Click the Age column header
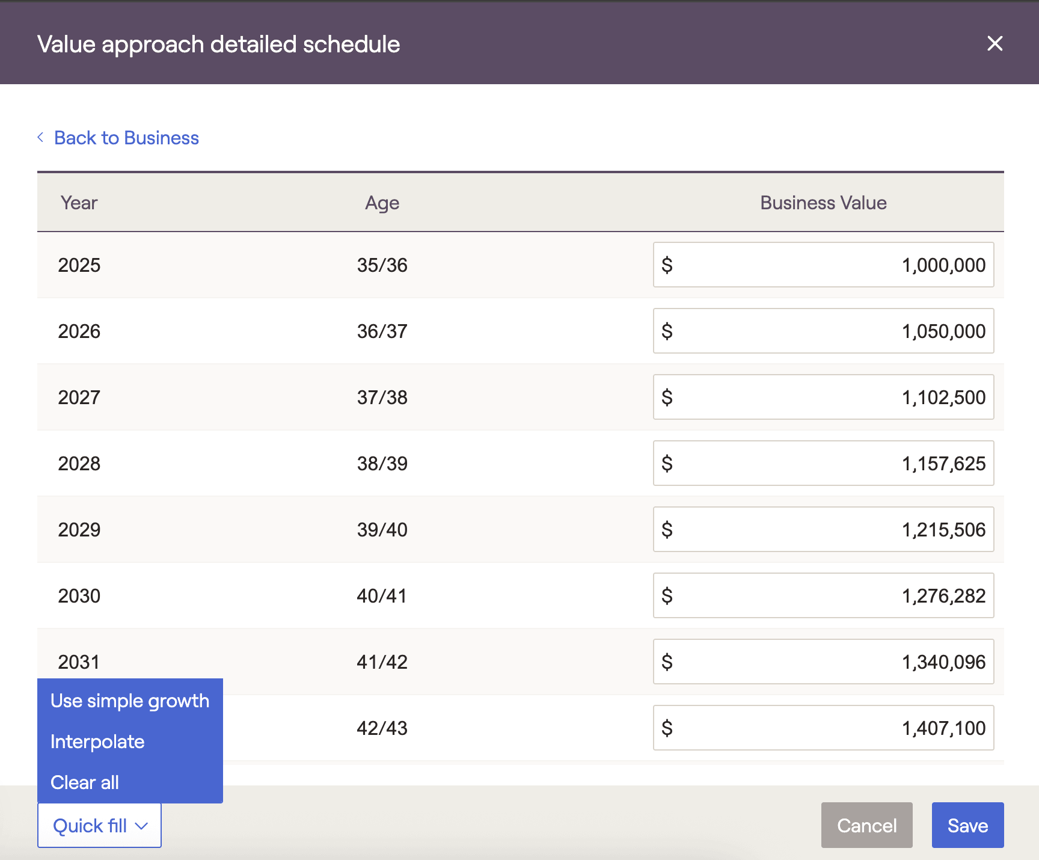 click(382, 203)
